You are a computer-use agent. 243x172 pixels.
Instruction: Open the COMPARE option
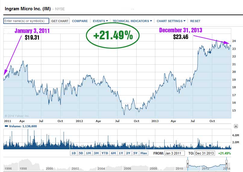80,21
